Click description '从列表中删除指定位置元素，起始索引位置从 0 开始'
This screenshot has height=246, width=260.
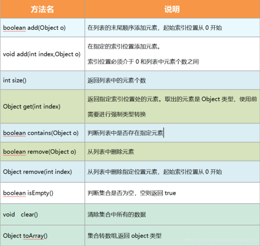pos(155,172)
